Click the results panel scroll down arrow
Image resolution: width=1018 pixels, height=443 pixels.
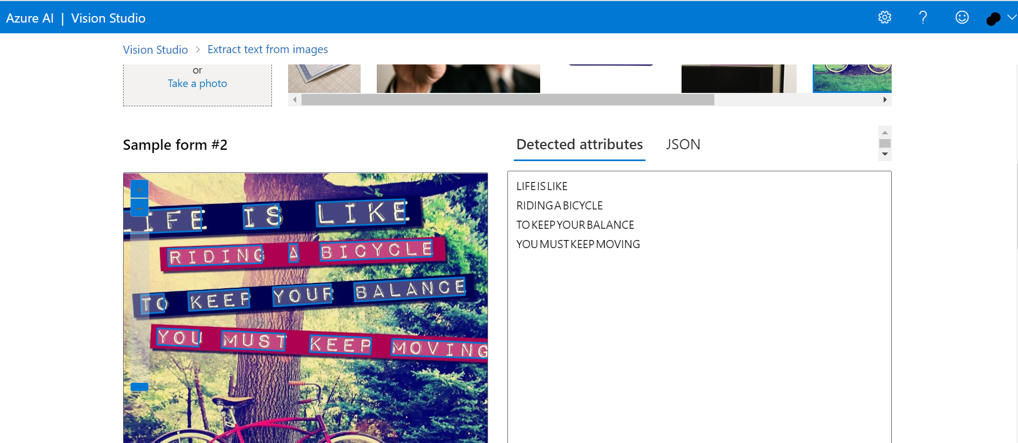click(x=885, y=155)
